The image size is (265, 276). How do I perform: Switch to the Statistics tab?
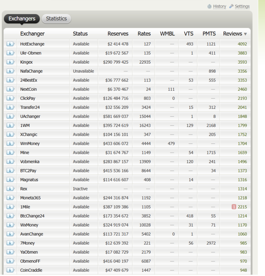coord(56,19)
